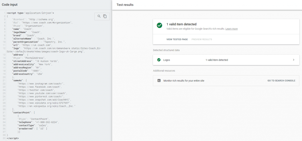Click the "postalCode" 10001 line
Image resolution: width=302 pixels, height=141 pixels.
click(x=27, y=71)
